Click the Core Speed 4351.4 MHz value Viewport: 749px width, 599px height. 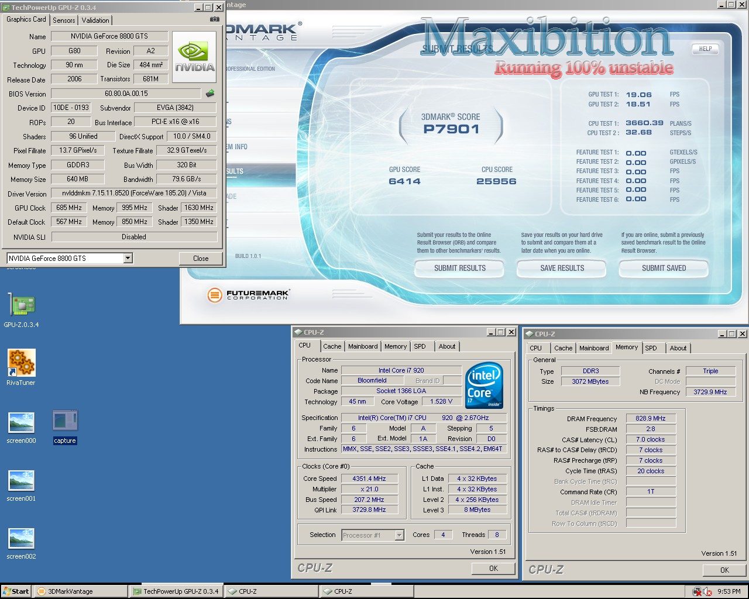[369, 478]
